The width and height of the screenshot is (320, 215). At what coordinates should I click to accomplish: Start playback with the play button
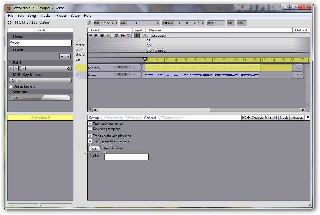coord(96,35)
